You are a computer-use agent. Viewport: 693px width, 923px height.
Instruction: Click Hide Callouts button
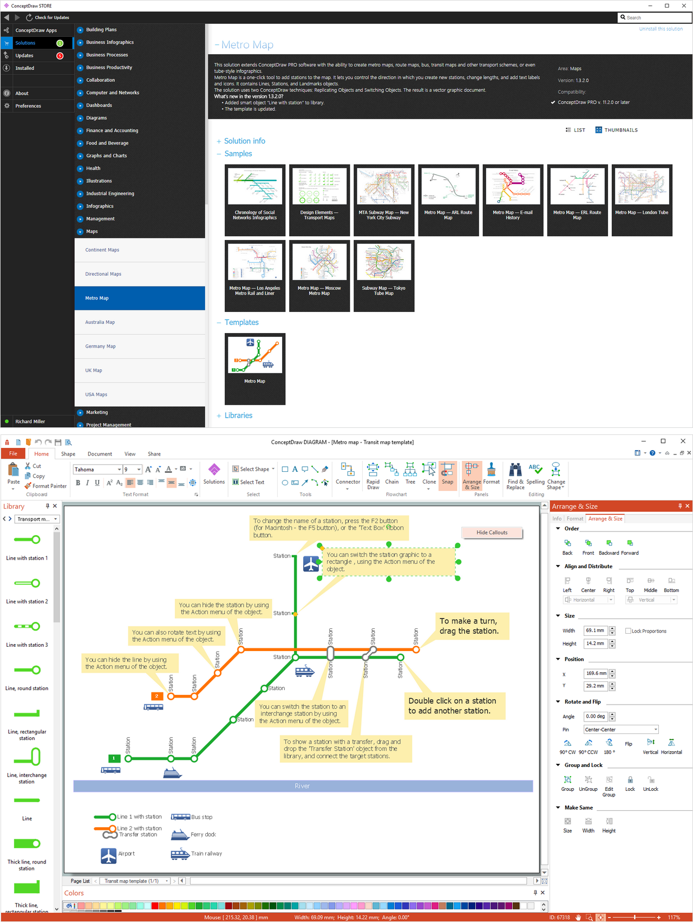pos(492,532)
